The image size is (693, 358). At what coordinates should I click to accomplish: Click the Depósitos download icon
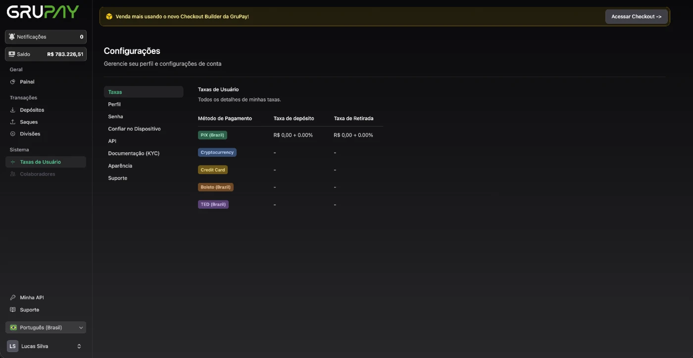click(13, 110)
